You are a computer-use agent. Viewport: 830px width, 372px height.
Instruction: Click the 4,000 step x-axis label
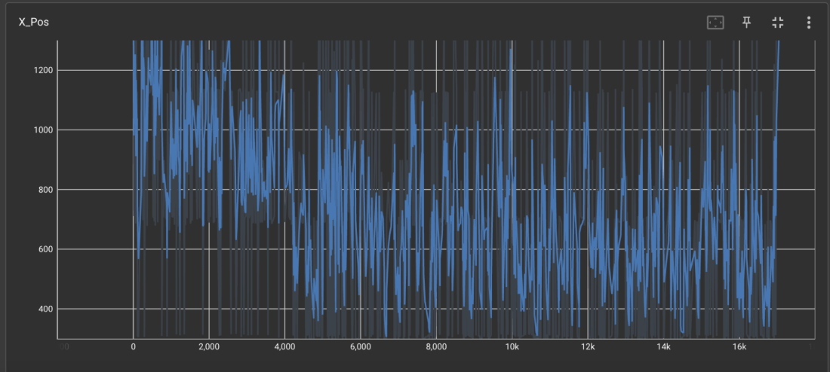[x=284, y=347]
